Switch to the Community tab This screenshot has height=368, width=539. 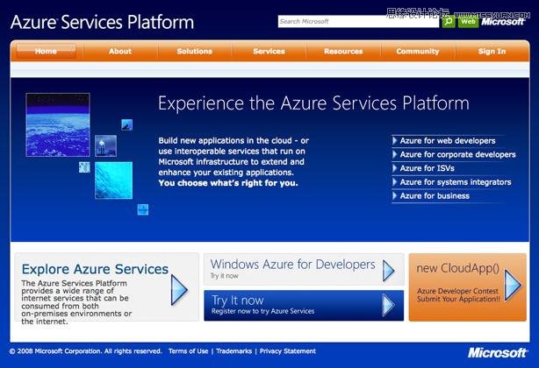(x=417, y=51)
